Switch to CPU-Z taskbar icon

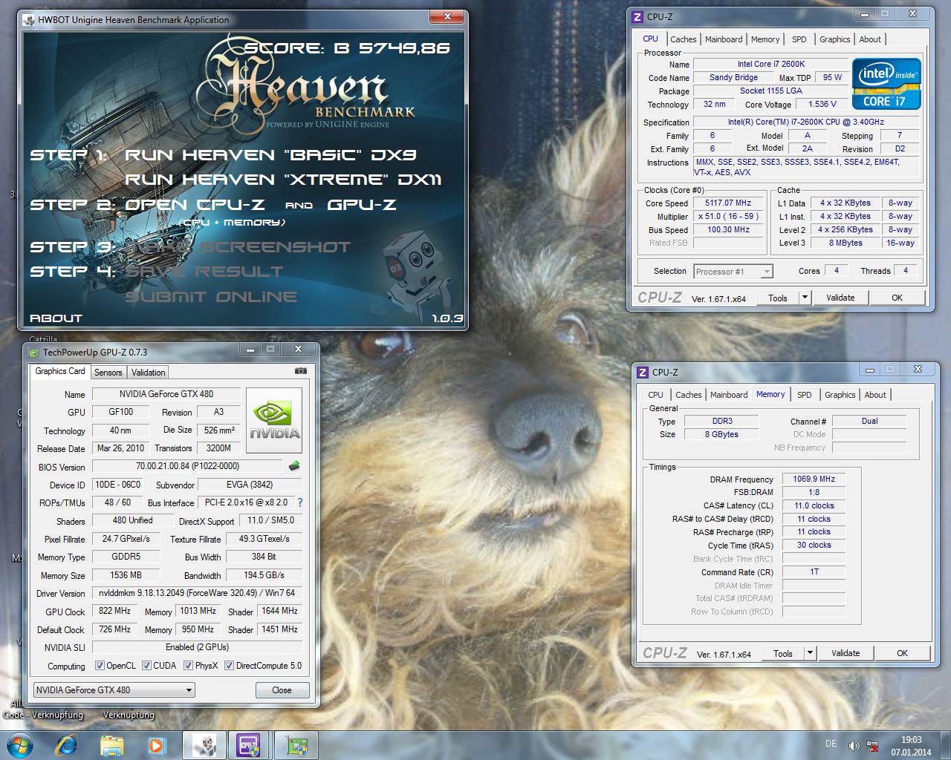(x=247, y=745)
